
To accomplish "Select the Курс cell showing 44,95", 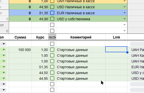I will pos(40,78).
